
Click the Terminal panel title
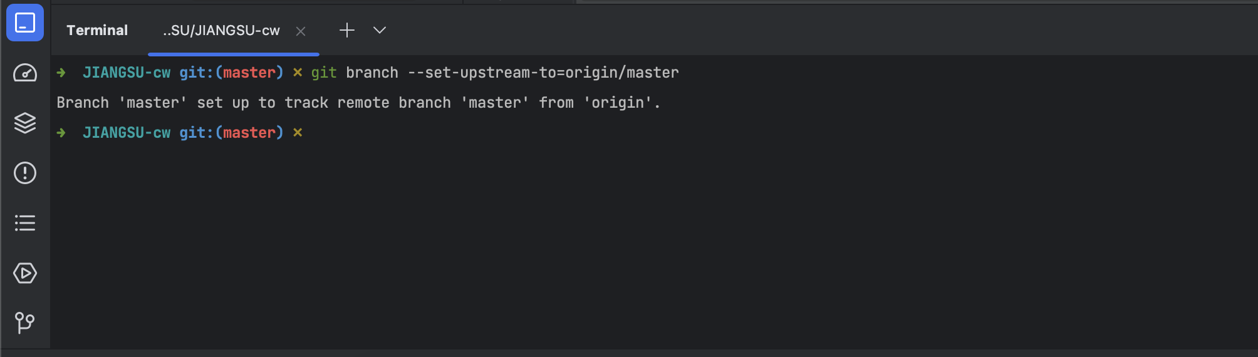97,30
